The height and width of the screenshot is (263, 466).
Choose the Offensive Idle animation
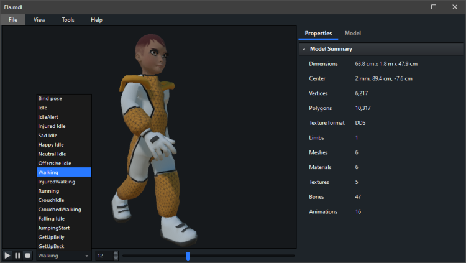[x=63, y=163]
